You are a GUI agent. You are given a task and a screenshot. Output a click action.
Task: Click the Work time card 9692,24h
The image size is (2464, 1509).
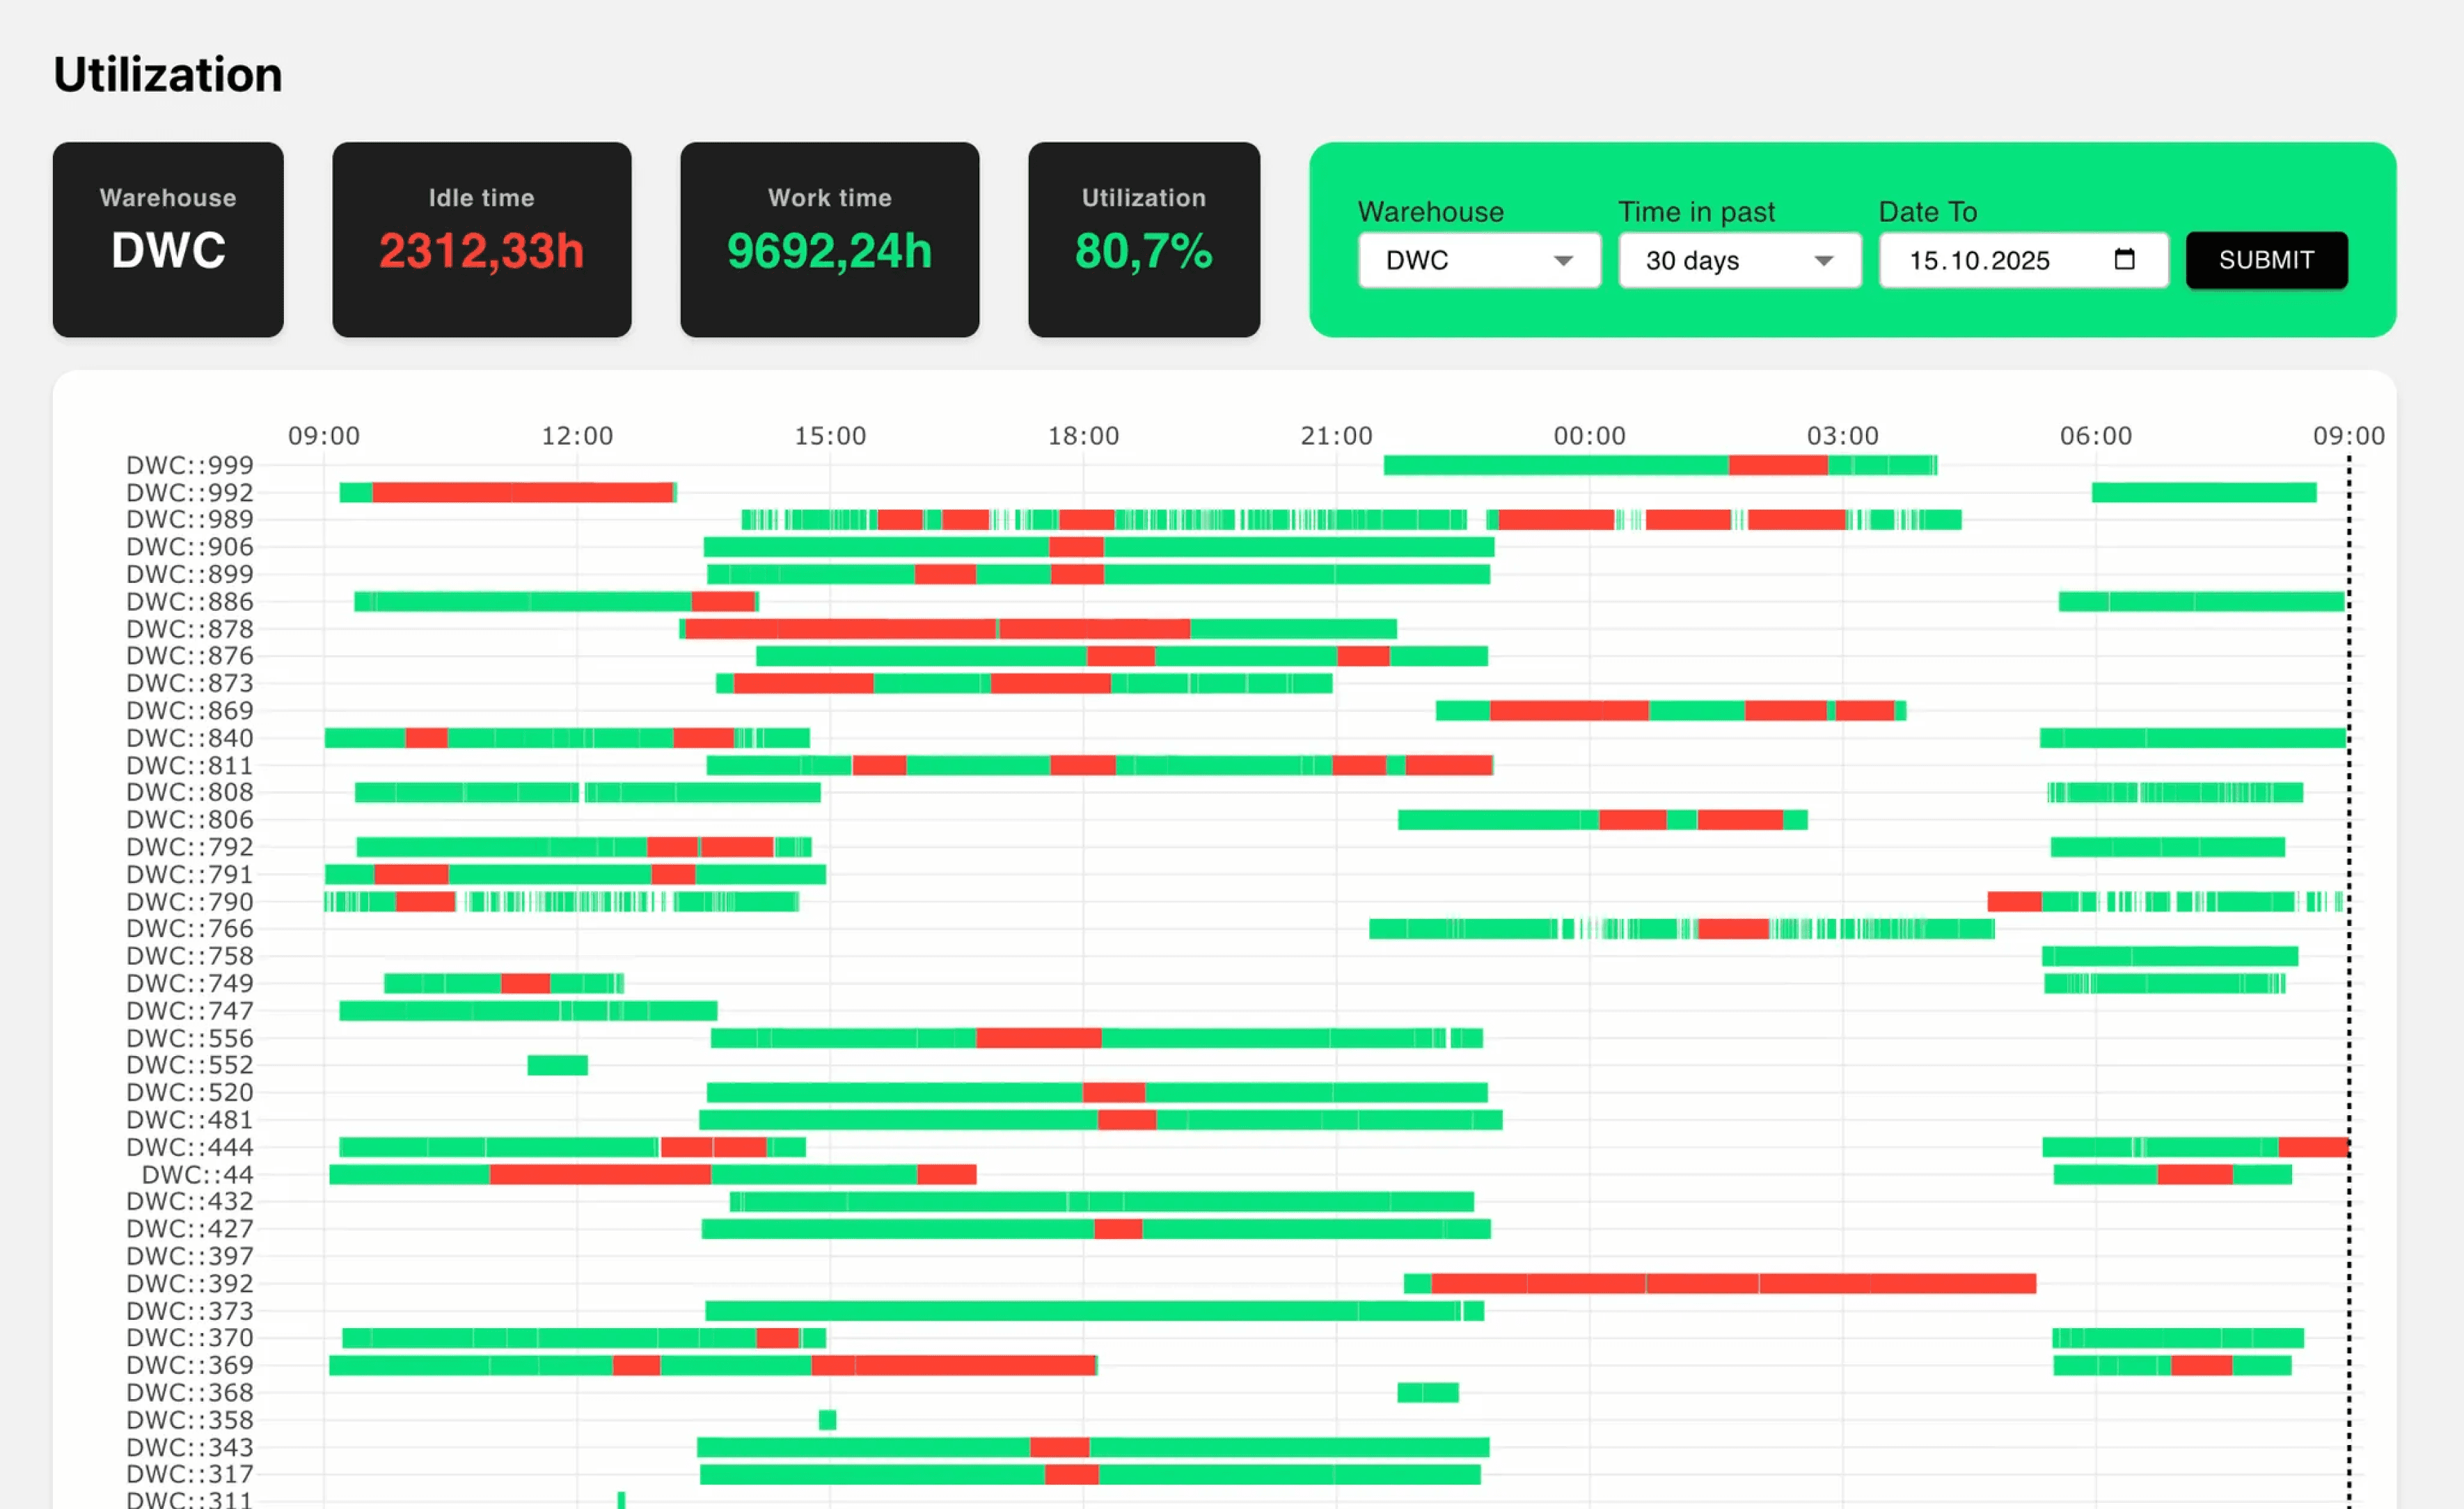(829, 239)
